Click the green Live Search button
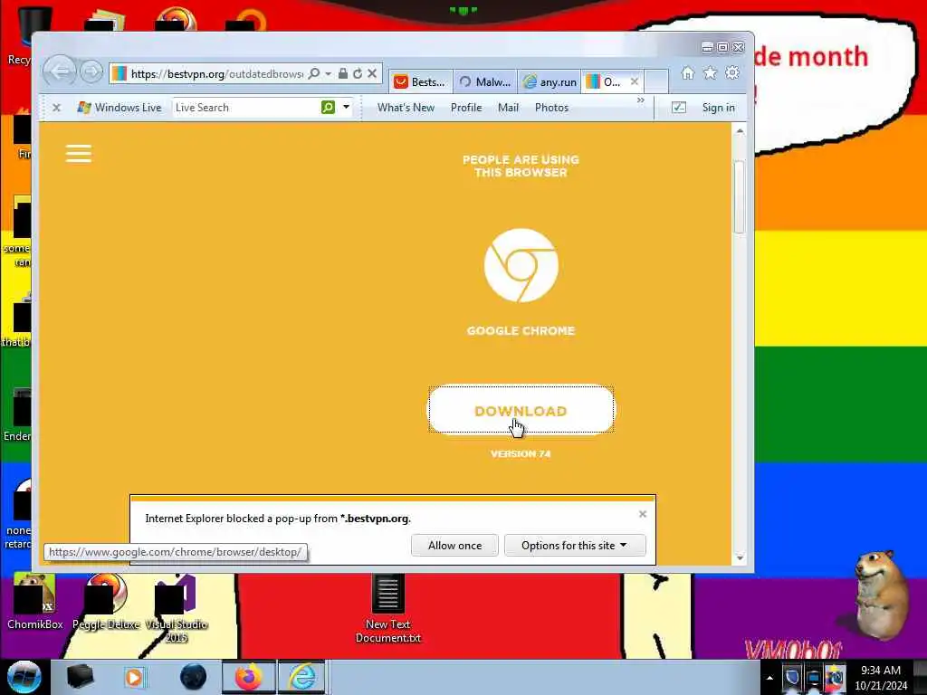Image resolution: width=927 pixels, height=695 pixels. [328, 107]
